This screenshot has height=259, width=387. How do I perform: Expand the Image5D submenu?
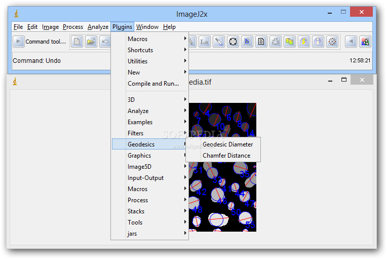pos(150,167)
